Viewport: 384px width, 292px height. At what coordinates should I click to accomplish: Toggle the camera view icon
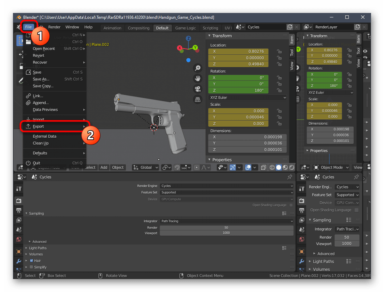point(198,89)
